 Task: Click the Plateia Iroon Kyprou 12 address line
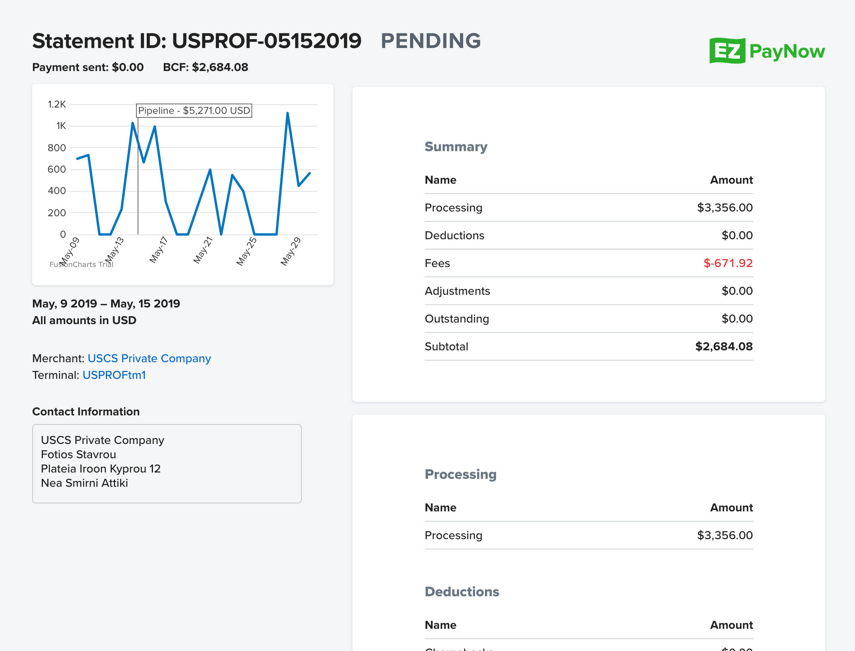coord(101,469)
